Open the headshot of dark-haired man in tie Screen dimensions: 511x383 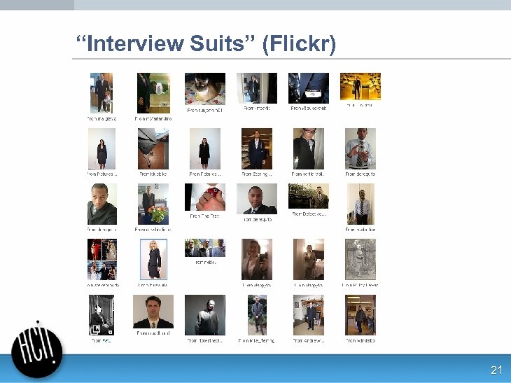pyautogui.click(x=153, y=312)
